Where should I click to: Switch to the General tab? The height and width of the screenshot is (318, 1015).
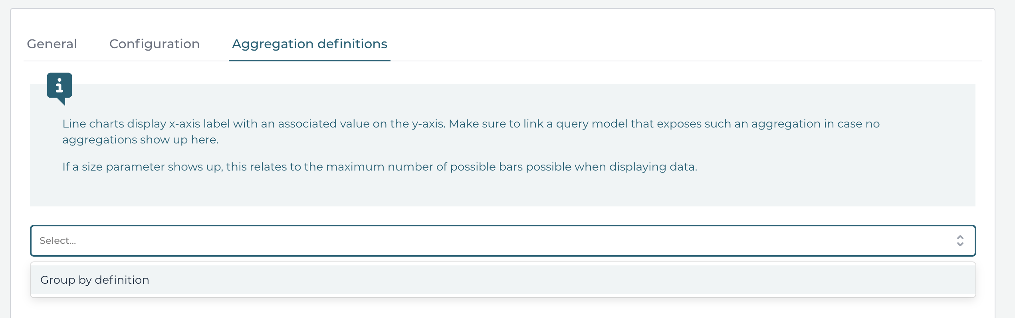52,44
